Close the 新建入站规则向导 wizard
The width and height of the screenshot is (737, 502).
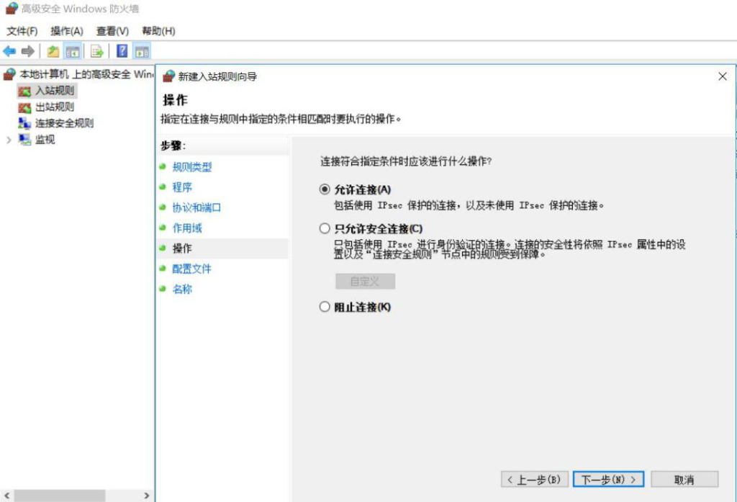tap(723, 76)
